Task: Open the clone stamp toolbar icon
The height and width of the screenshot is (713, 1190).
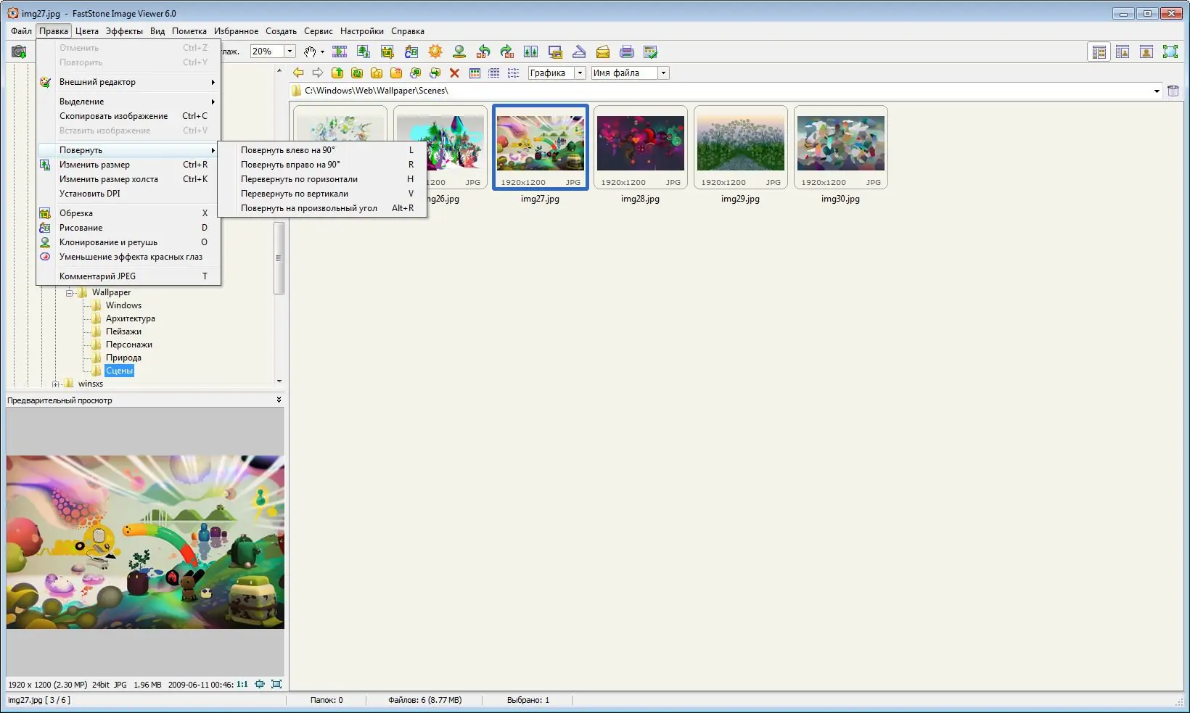Action: (459, 51)
